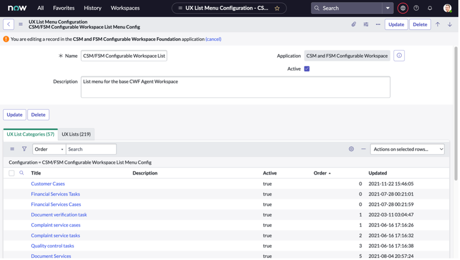Open the header search dropdown arrow
This screenshot has height=260, width=460.
[x=388, y=8]
